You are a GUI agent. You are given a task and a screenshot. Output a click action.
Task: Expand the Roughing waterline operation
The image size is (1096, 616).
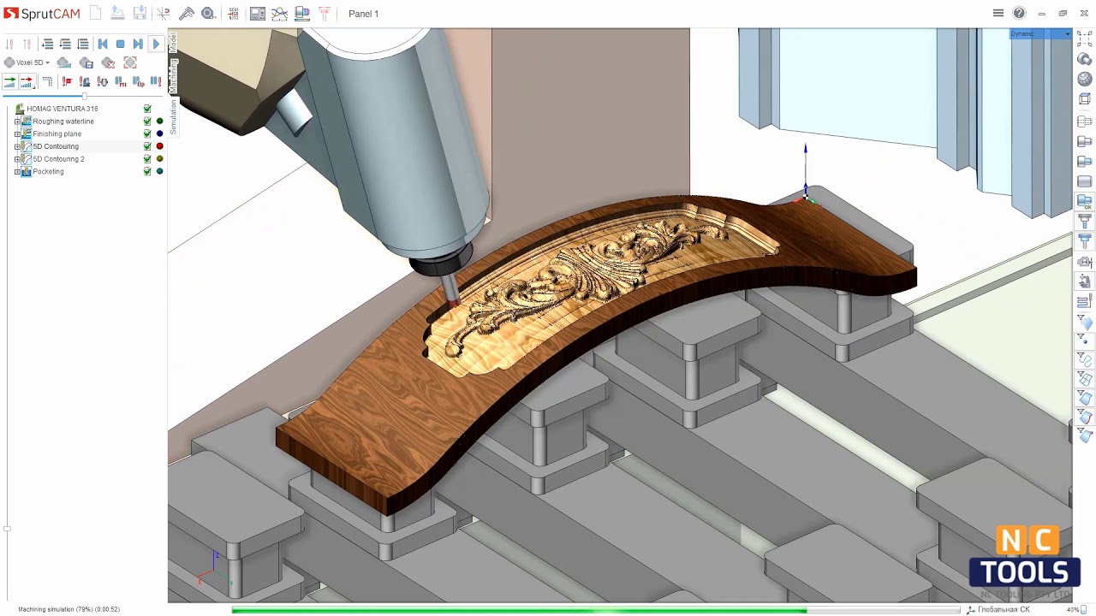[17, 121]
